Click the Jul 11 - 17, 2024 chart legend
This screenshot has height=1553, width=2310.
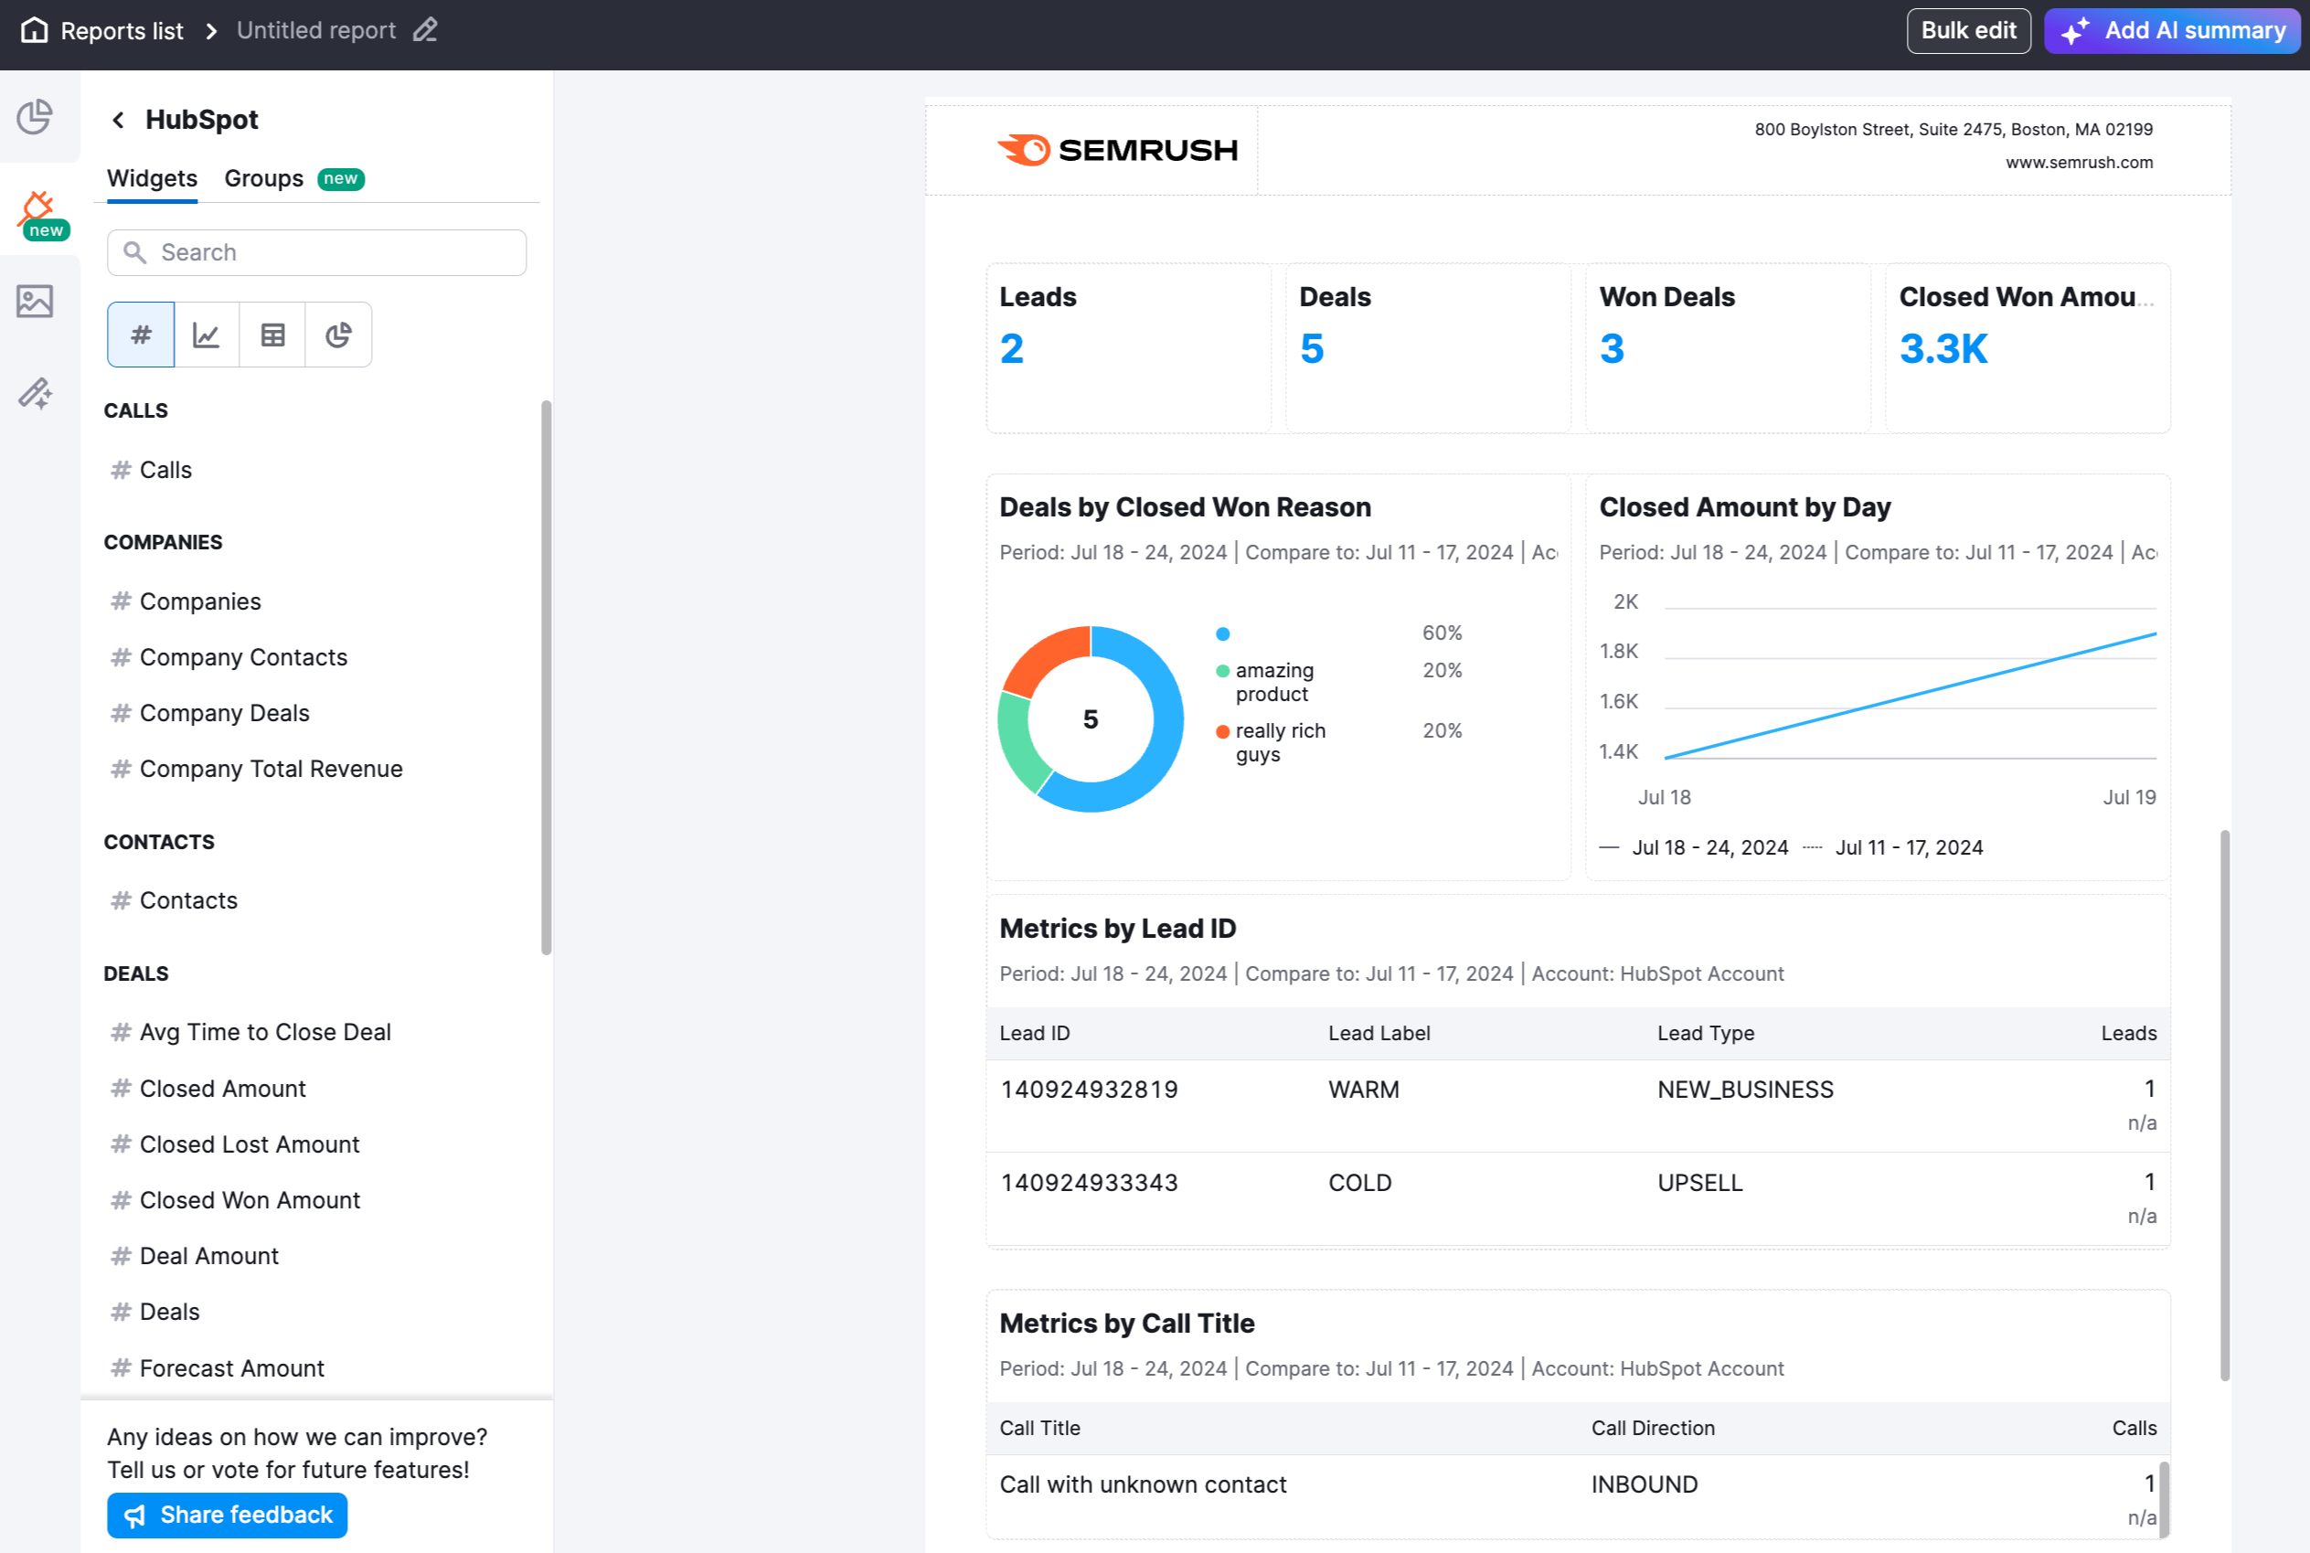point(1892,848)
